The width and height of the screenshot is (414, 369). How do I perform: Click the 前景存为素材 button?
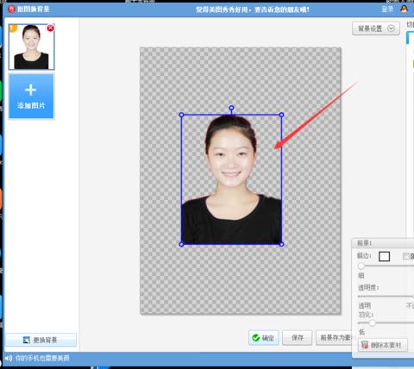(x=334, y=338)
